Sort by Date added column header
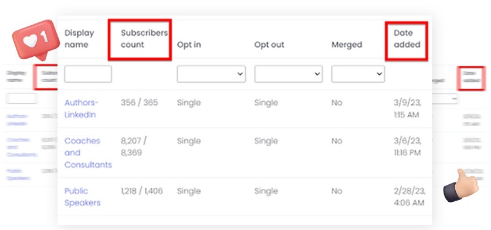Screen dimensions: 491x230 coord(407,39)
